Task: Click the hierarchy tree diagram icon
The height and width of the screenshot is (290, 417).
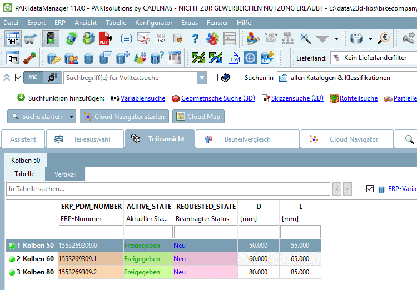Action: (288, 39)
